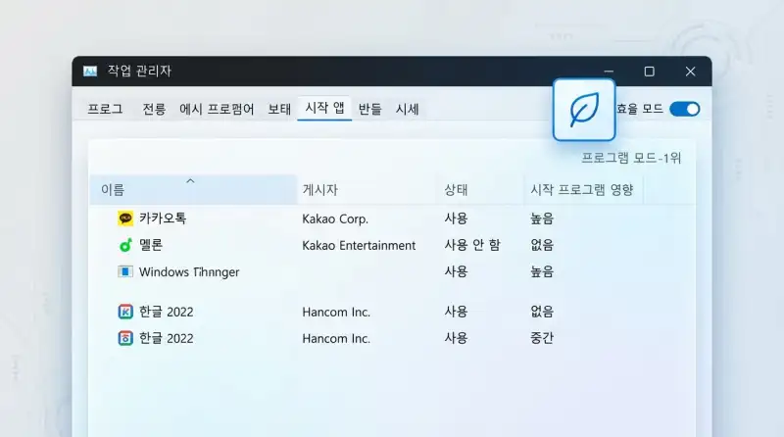The width and height of the screenshot is (784, 437).
Task: Toggle the 효율 모드 switch
Action: 684,109
